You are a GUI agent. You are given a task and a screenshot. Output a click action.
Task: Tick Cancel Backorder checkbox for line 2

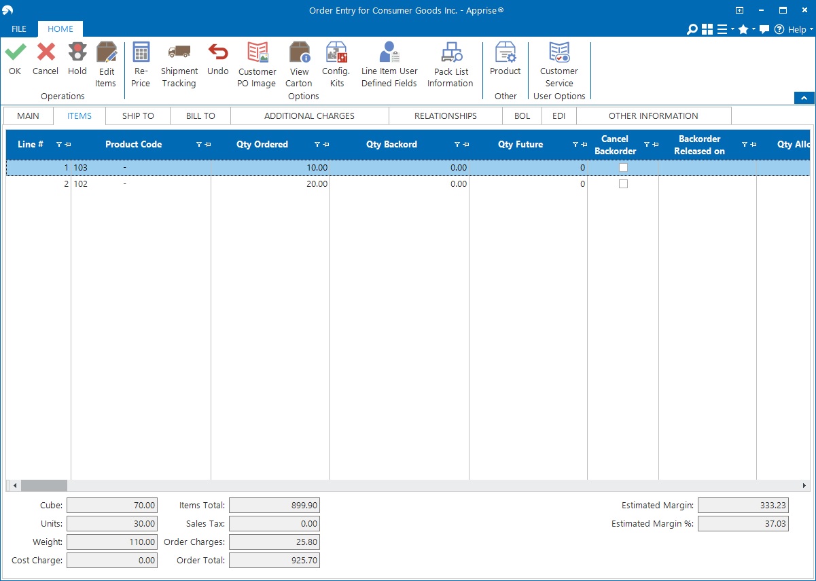(623, 184)
